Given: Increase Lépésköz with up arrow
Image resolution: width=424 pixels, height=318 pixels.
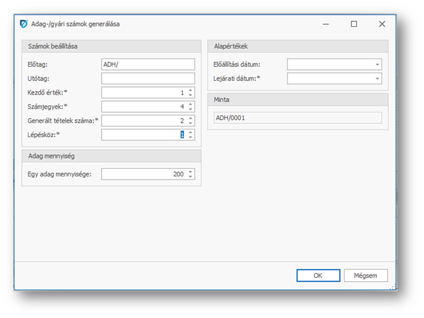Looking at the screenshot, I should click(x=190, y=131).
